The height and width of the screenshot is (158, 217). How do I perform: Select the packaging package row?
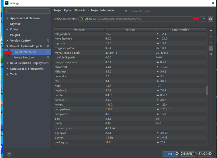pos(130,142)
